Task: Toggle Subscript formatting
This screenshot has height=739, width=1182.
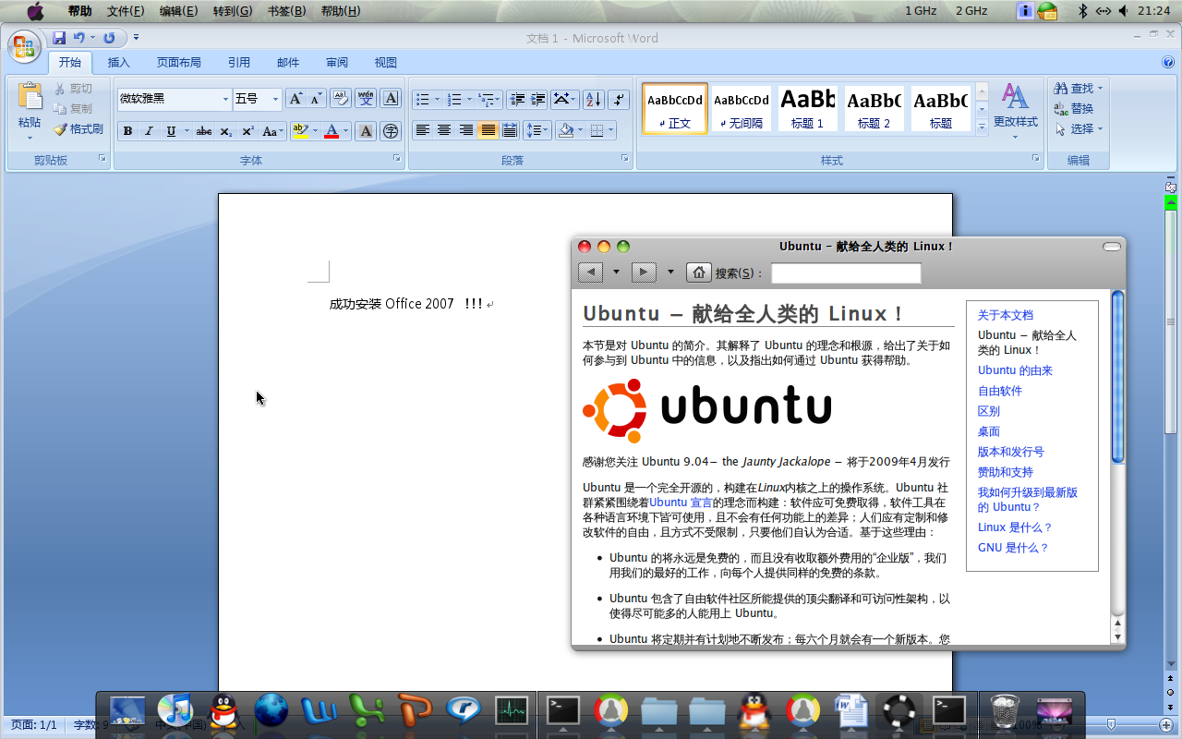Action: 226,131
